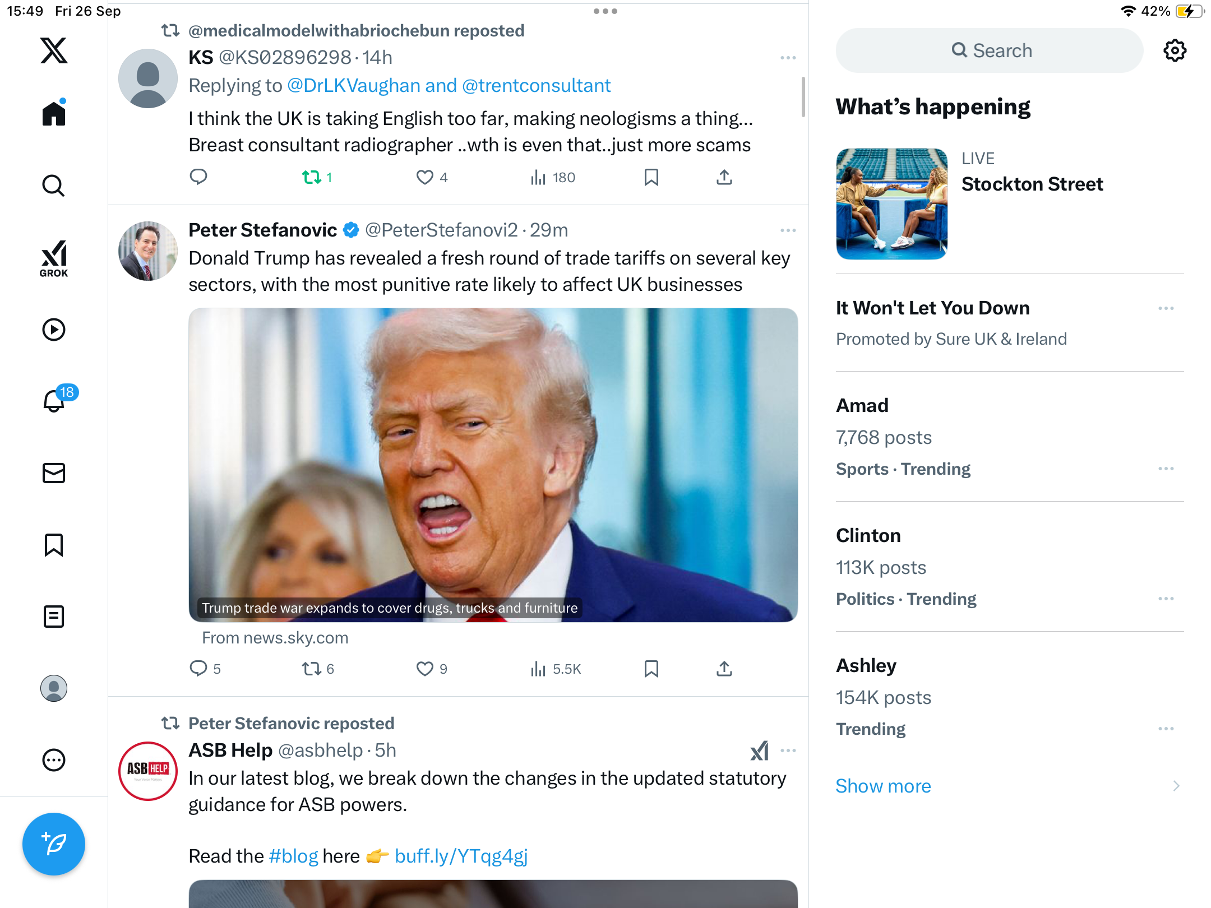The width and height of the screenshot is (1211, 908).
Task: Go to the Home feed
Action: point(54,114)
